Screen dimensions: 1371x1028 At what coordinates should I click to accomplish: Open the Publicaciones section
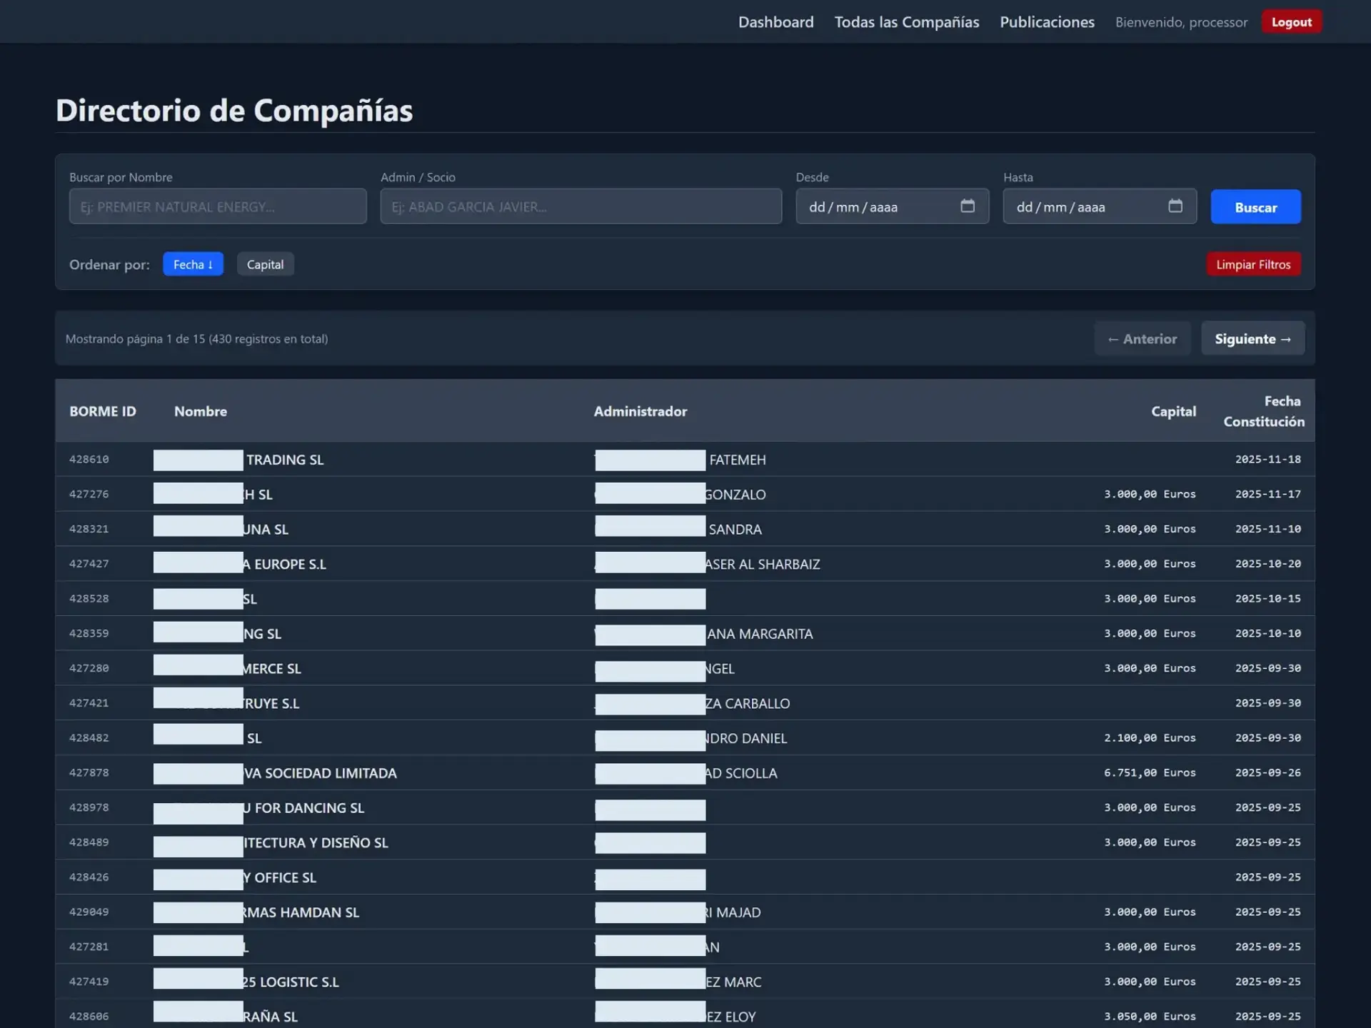1047,21
